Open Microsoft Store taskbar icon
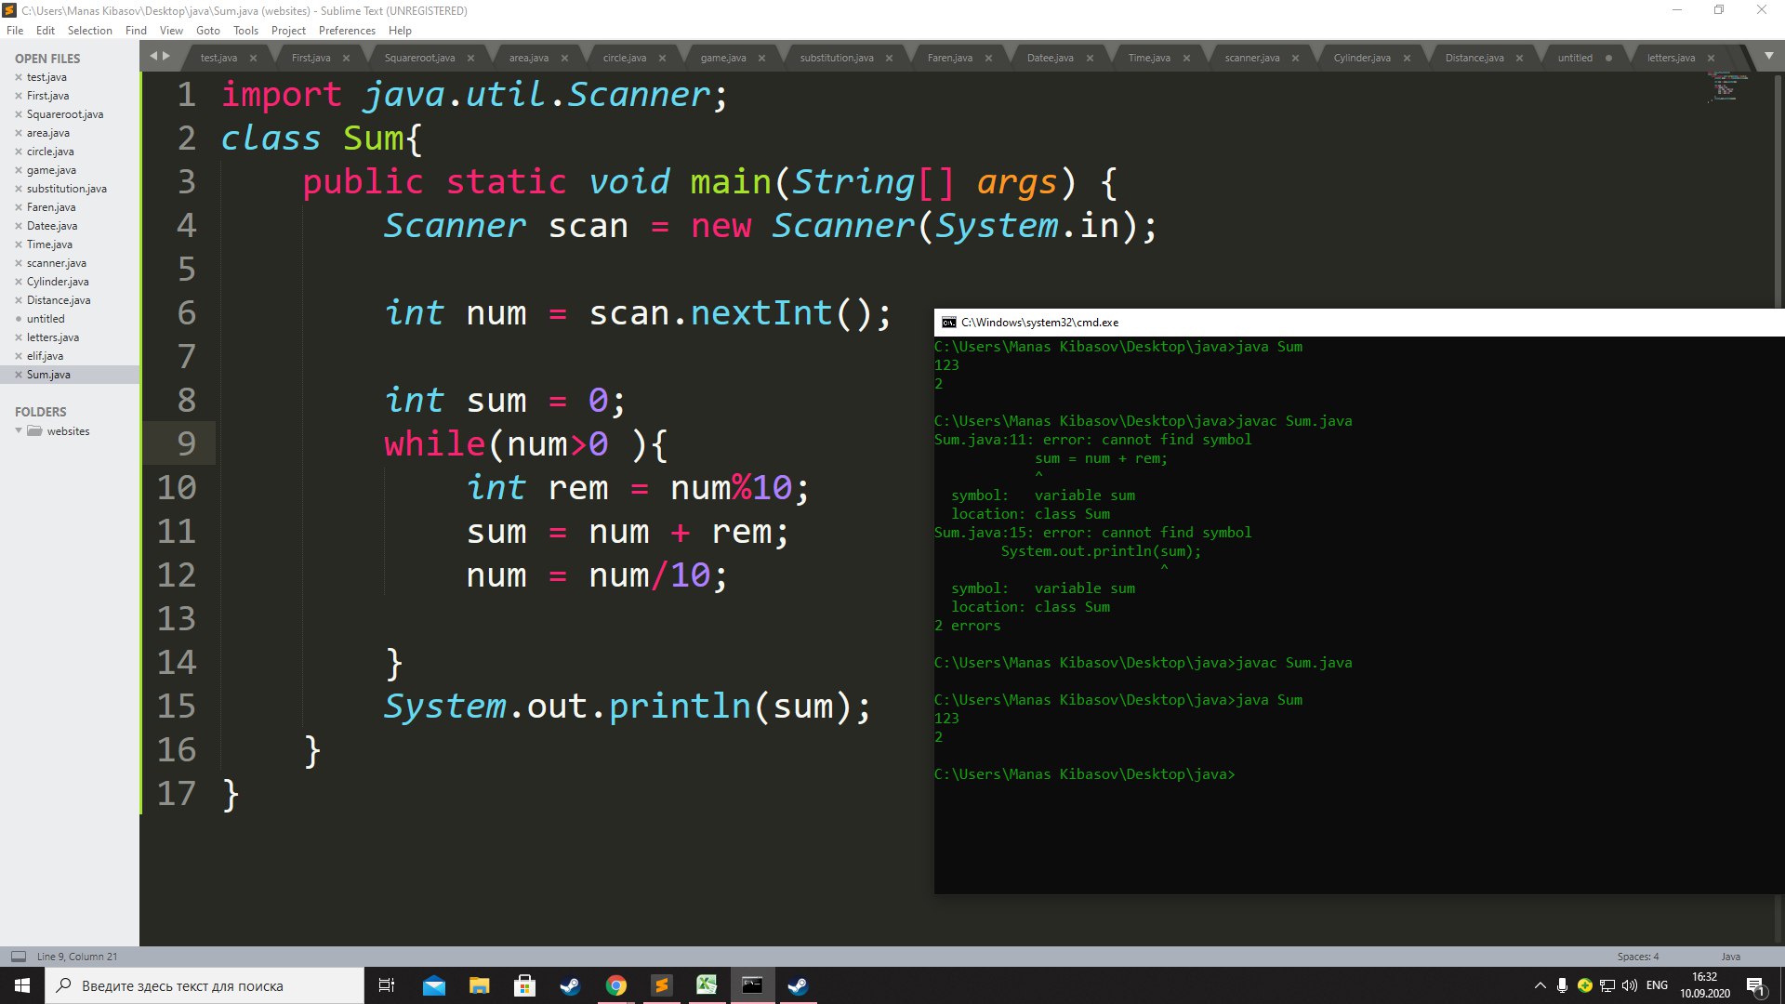Viewport: 1785px width, 1004px height. click(x=524, y=985)
